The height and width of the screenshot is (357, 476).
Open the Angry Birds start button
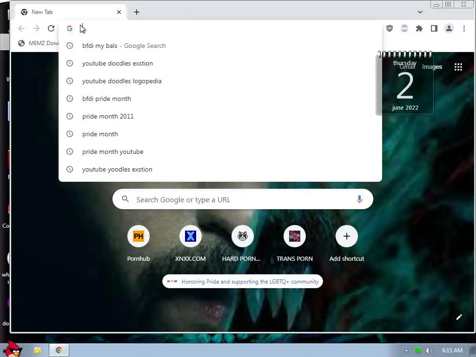(12, 349)
